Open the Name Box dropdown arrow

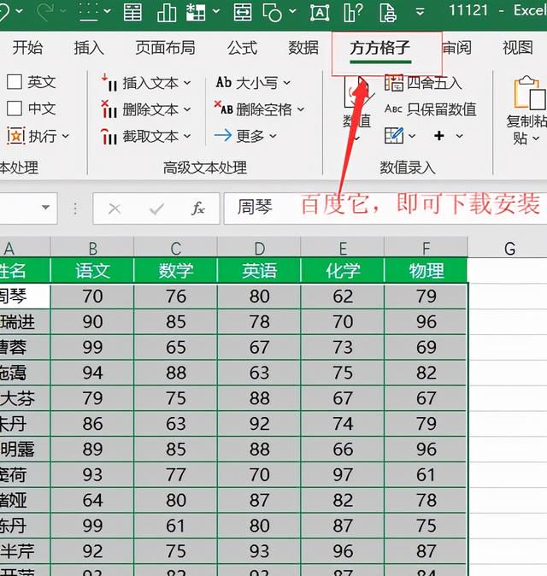click(x=45, y=208)
